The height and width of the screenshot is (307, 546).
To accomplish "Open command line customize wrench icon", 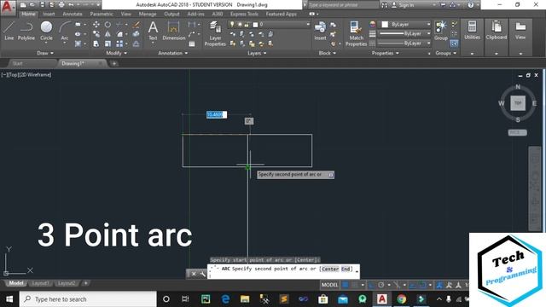I will pyautogui.click(x=203, y=274).
